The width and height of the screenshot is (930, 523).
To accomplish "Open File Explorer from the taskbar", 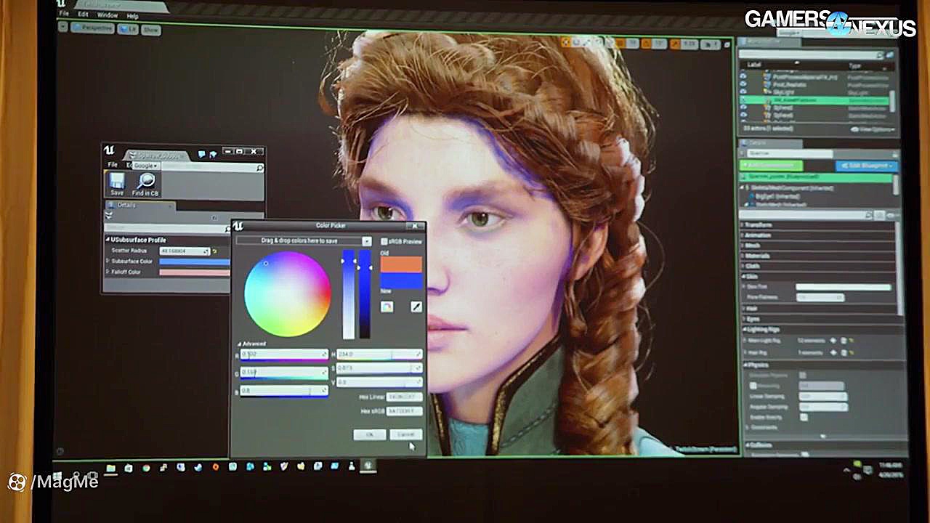I will click(x=110, y=468).
